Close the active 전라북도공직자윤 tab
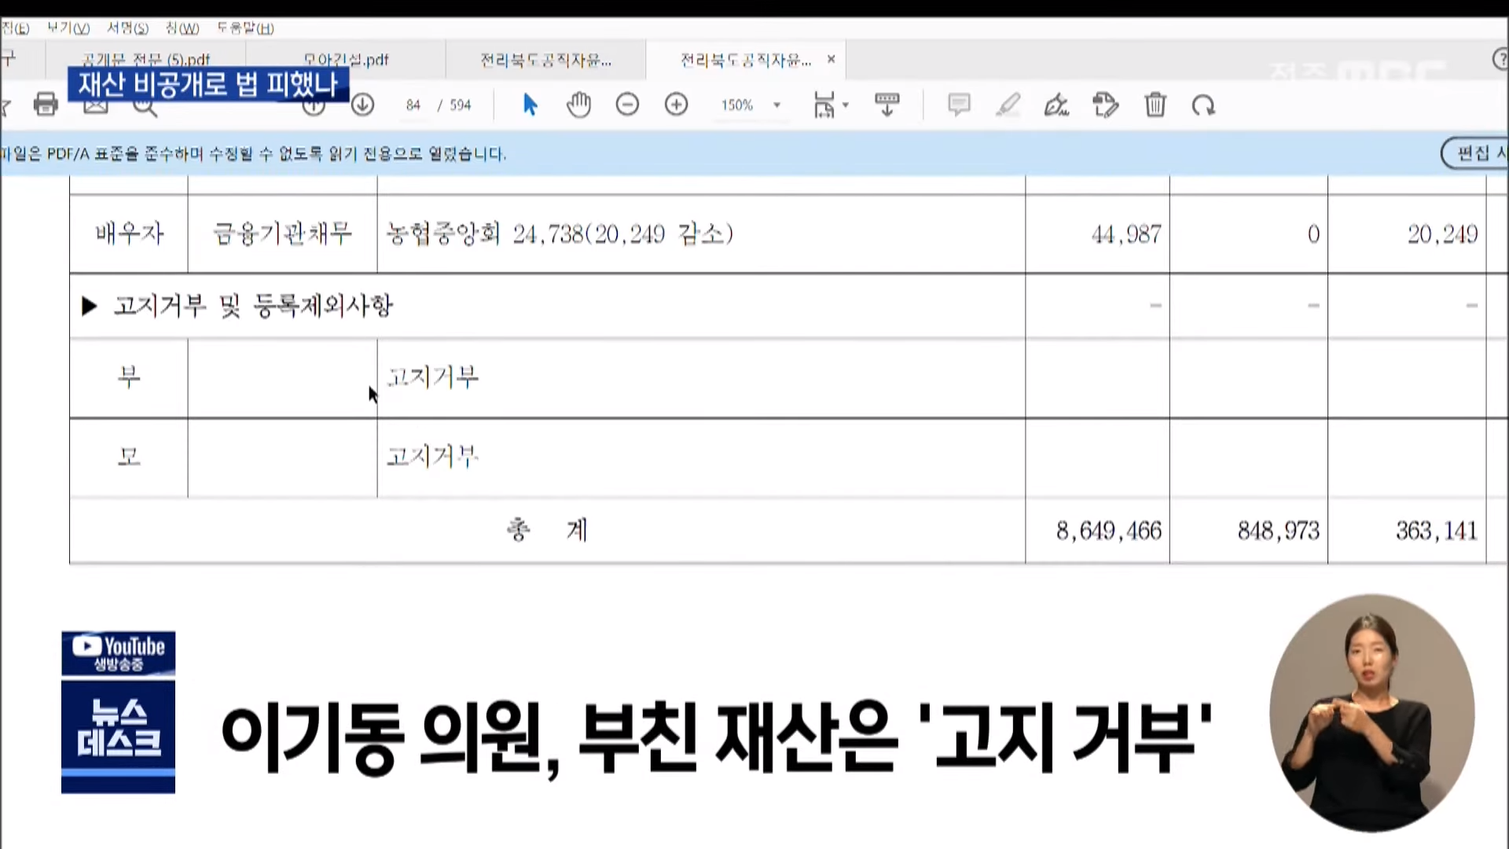The image size is (1509, 849). 831,60
